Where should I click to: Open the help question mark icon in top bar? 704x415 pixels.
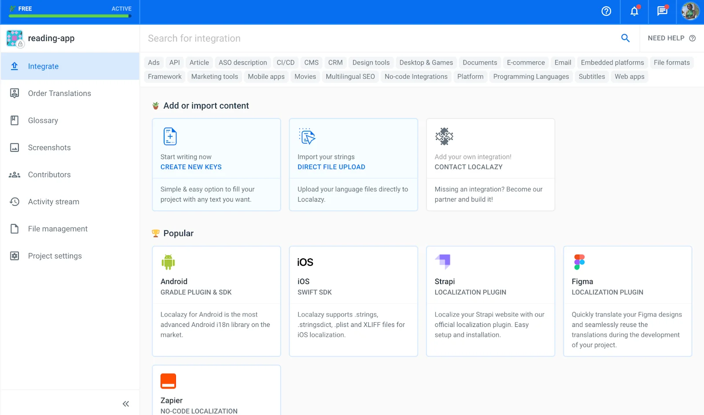tap(606, 11)
